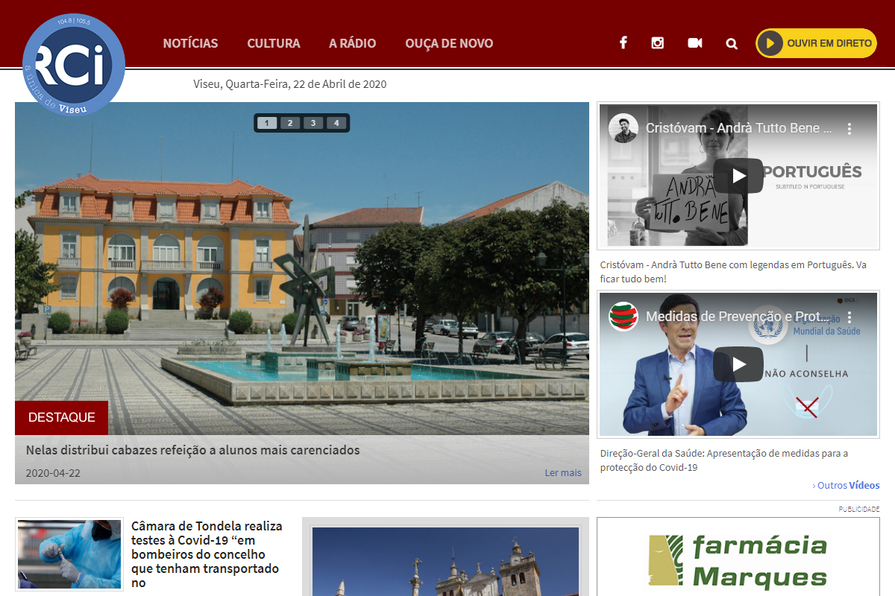Open search with the magnifier icon
Viewport: 895px width, 596px height.
732,43
